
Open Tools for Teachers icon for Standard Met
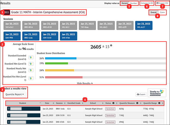click(x=31, y=63)
